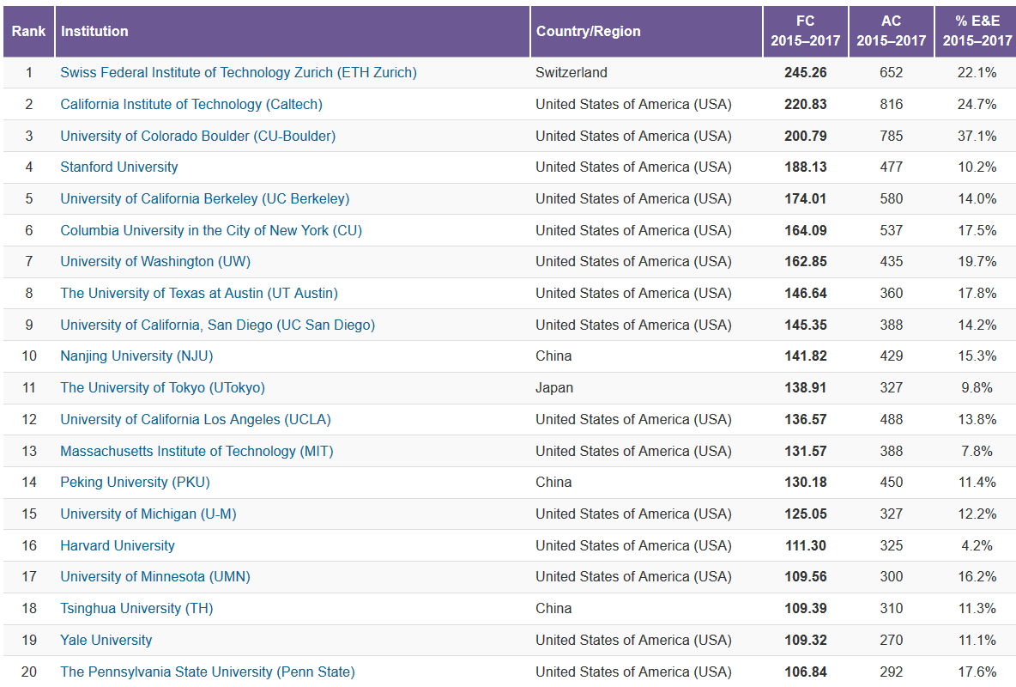Open University of Washington (UW) link

155,262
